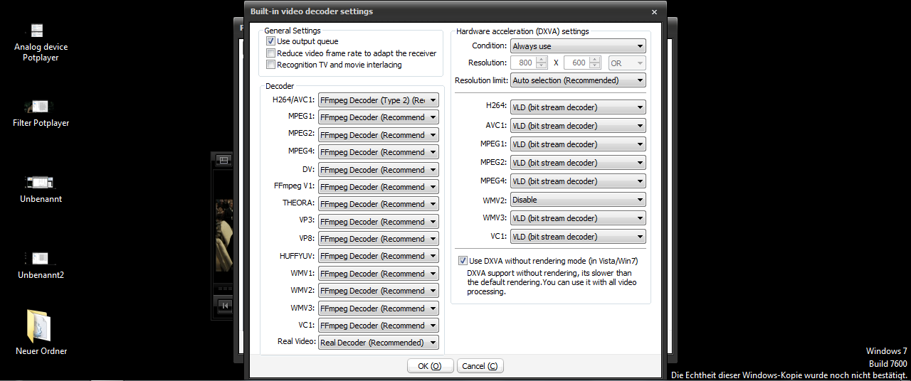Image resolution: width=911 pixels, height=381 pixels.
Task: Open the WMV2 hardware acceleration dropdown
Action: pyautogui.click(x=578, y=200)
